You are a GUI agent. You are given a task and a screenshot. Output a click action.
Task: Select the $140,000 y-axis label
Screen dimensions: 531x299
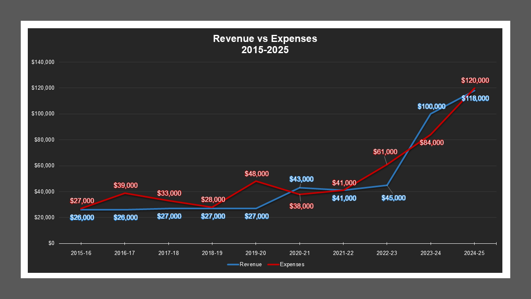tap(43, 62)
